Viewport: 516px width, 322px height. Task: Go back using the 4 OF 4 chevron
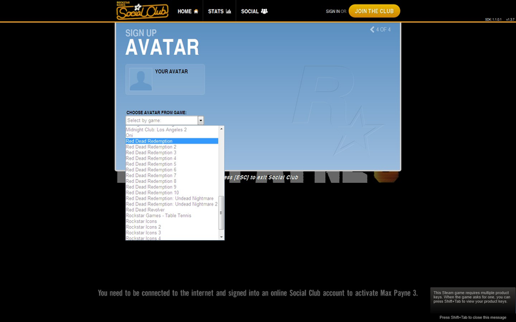tap(372, 30)
